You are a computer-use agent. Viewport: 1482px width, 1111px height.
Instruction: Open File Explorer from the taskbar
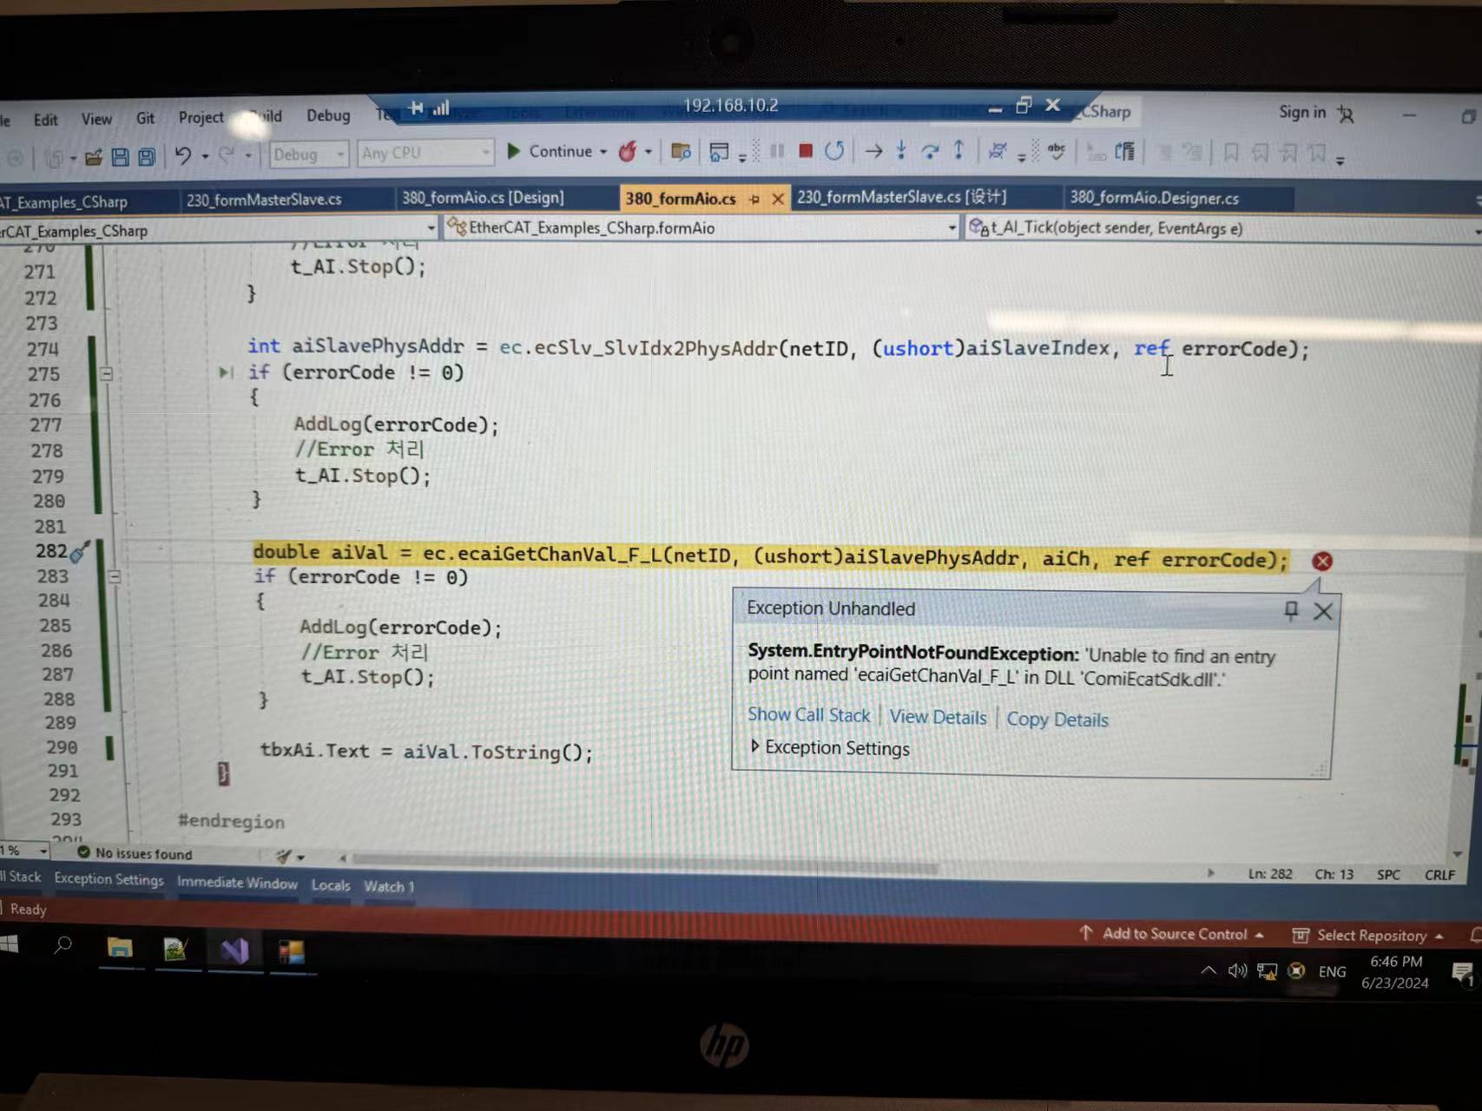[120, 949]
